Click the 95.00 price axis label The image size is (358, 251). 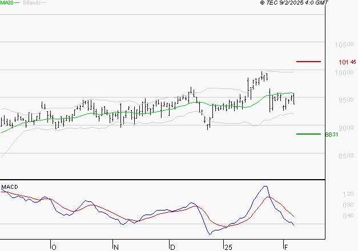346,100
